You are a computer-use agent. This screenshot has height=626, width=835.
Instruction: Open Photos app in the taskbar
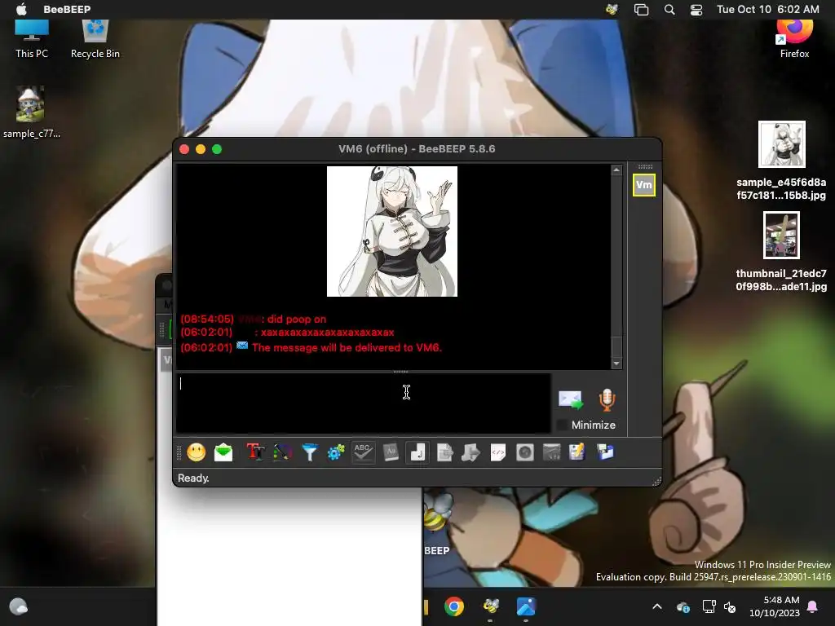(x=526, y=606)
